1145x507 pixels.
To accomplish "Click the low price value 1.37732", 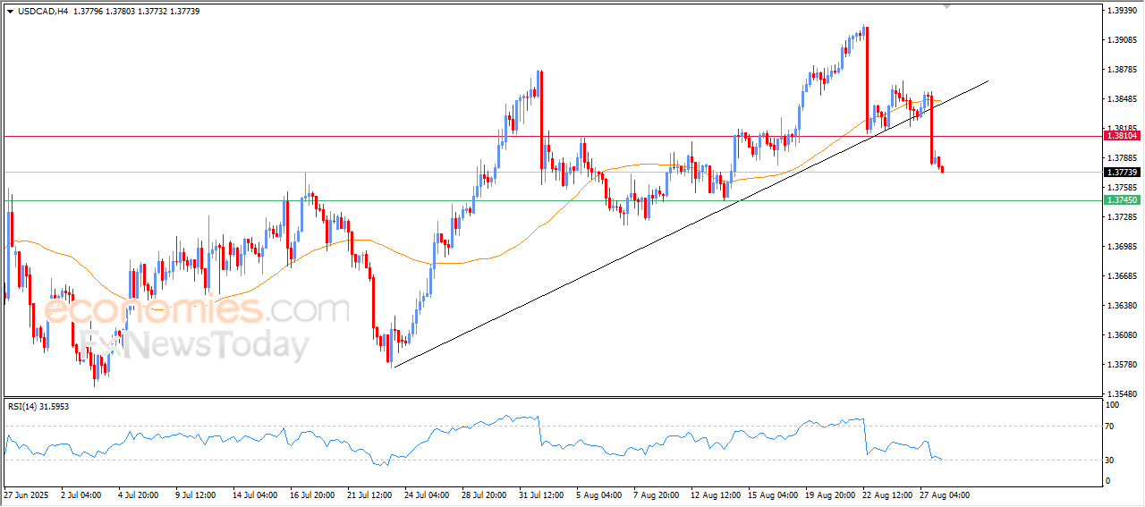I will [153, 11].
